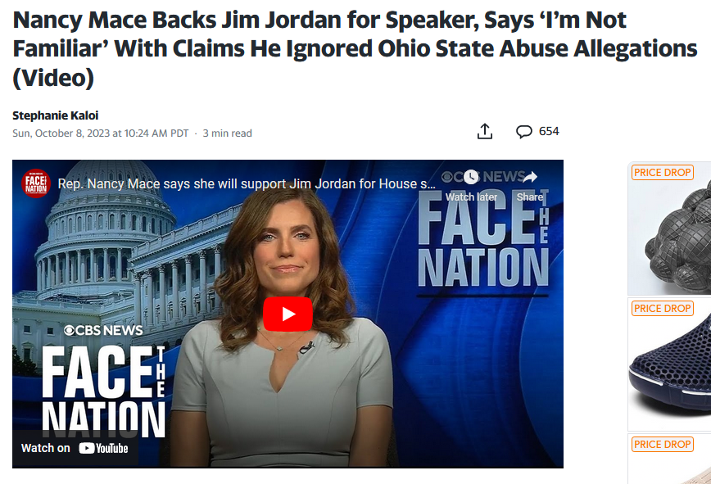
Task: Click the share upload icon beside comments
Action: 485,131
